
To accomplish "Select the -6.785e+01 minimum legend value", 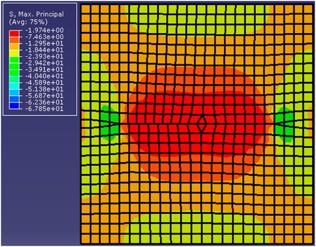I will pyautogui.click(x=44, y=109).
